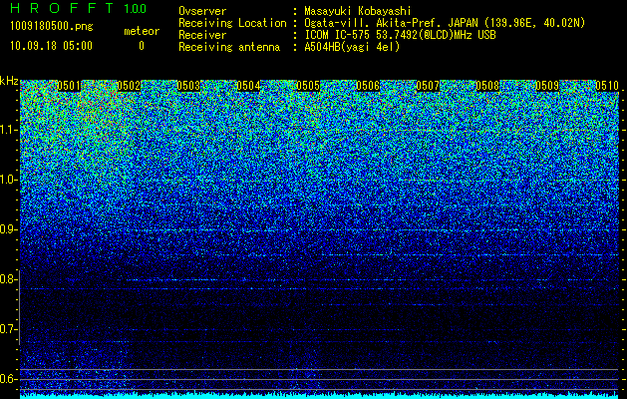Click the 0.9 kHz axis label
This screenshot has height=399, width=627.
pyautogui.click(x=7, y=229)
